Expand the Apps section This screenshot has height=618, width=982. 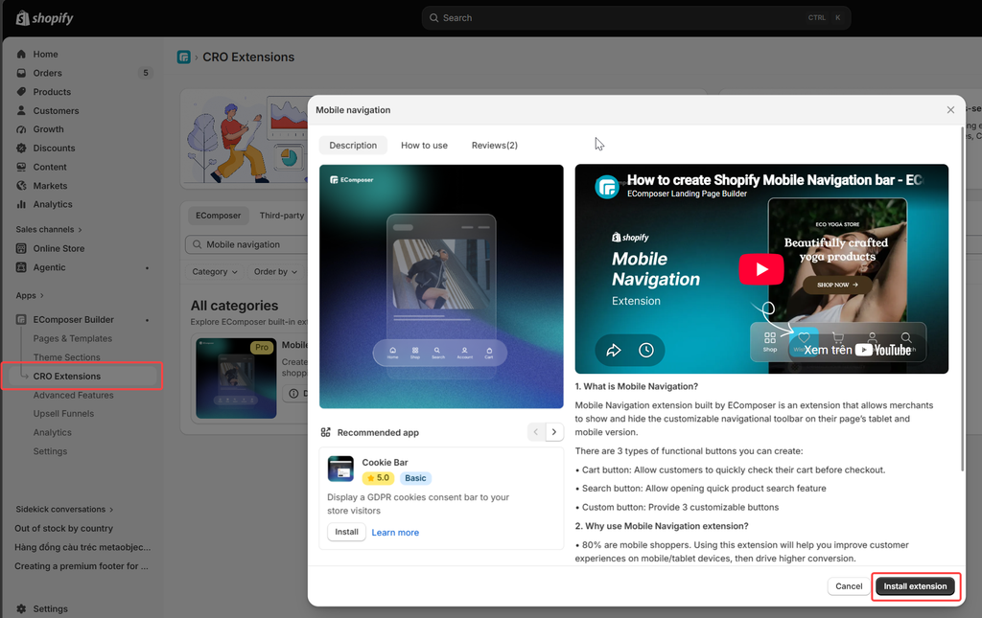coord(30,295)
